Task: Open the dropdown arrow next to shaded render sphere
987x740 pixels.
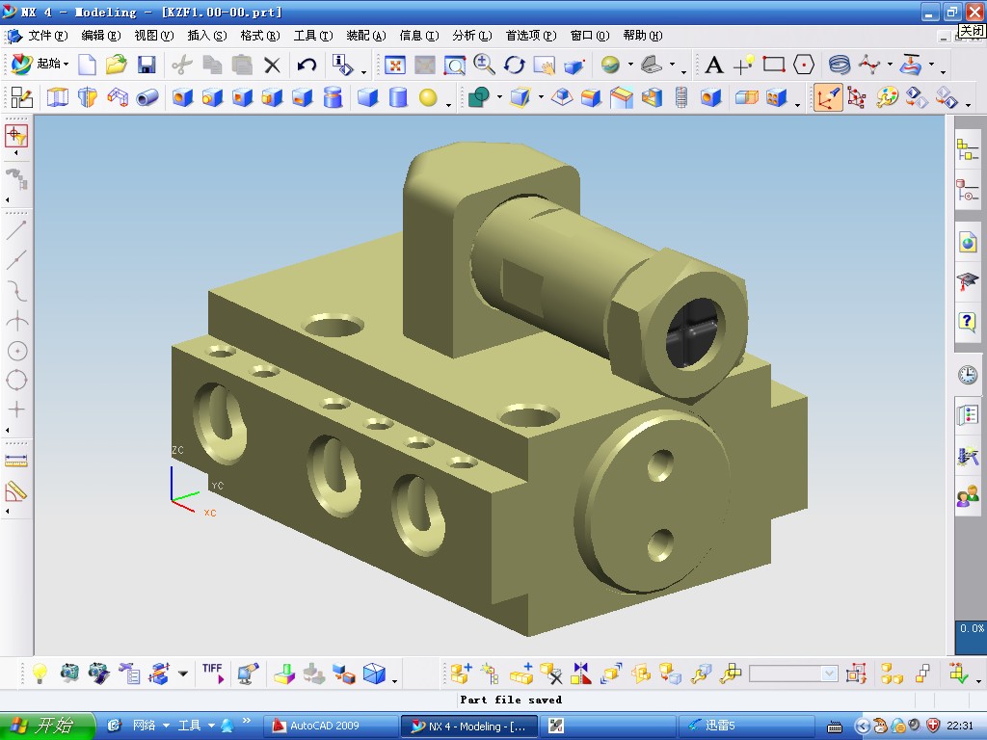Action: tap(630, 65)
